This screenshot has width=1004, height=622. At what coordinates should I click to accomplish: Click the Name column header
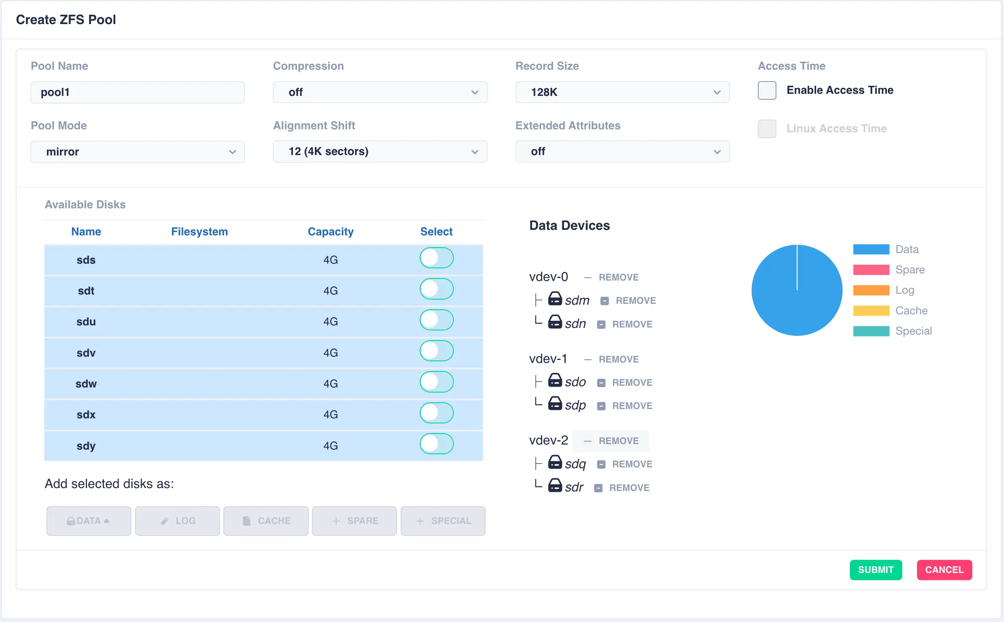point(86,232)
